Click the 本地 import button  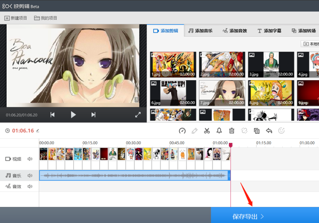point(310,44)
